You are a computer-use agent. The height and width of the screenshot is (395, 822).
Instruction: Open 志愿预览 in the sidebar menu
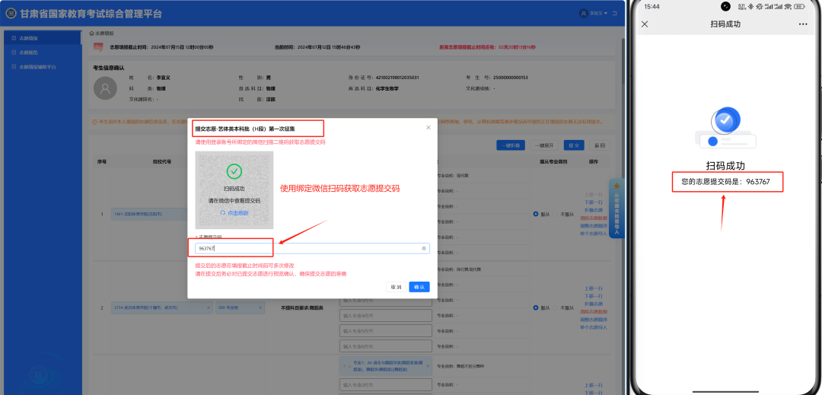pos(29,53)
